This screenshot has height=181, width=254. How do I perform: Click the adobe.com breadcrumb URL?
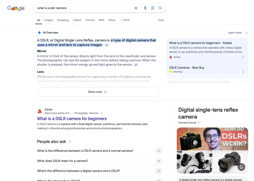71,113
